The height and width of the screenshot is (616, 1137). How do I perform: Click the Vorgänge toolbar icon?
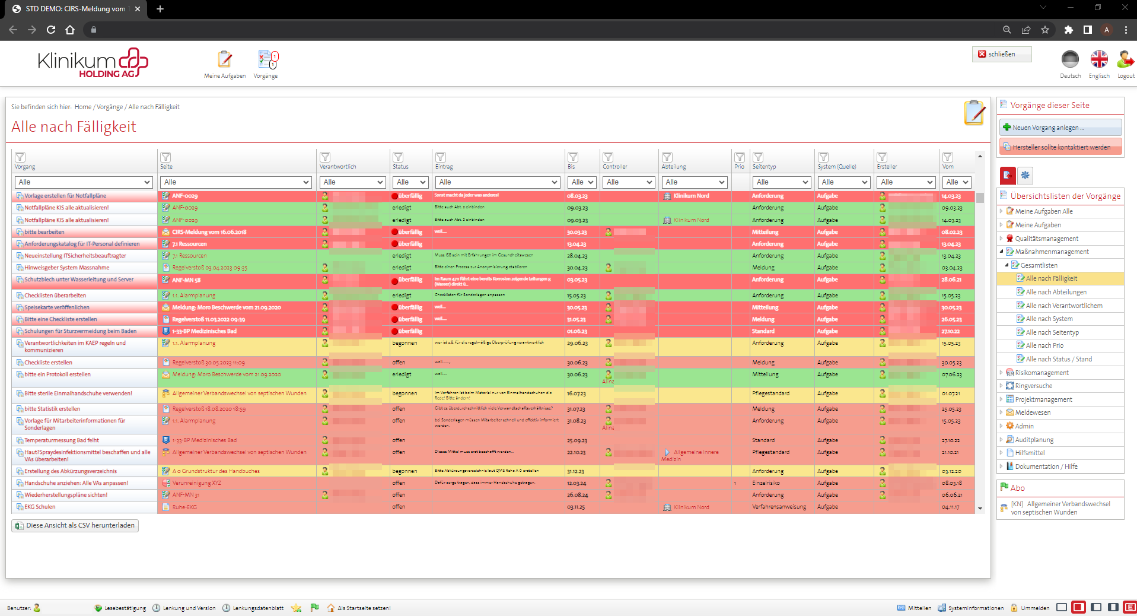[267, 60]
